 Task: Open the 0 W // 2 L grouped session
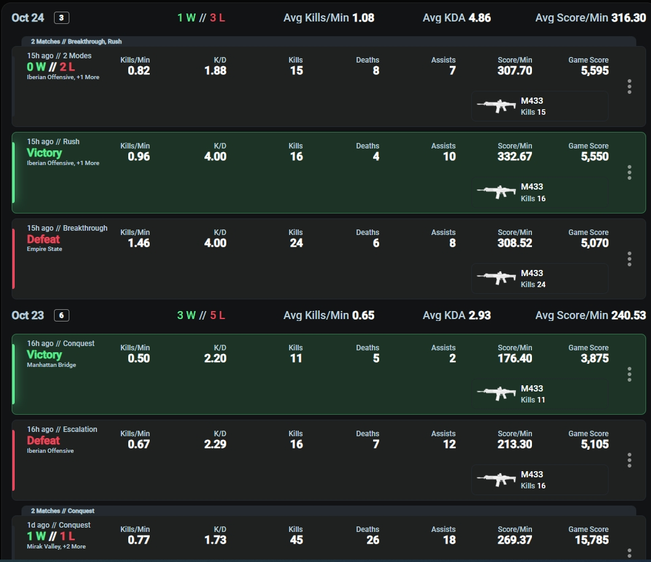pyautogui.click(x=329, y=87)
